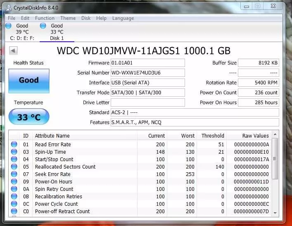Select the Read Error Rate attribute name
This screenshot has height=226, width=292.
[53, 144]
